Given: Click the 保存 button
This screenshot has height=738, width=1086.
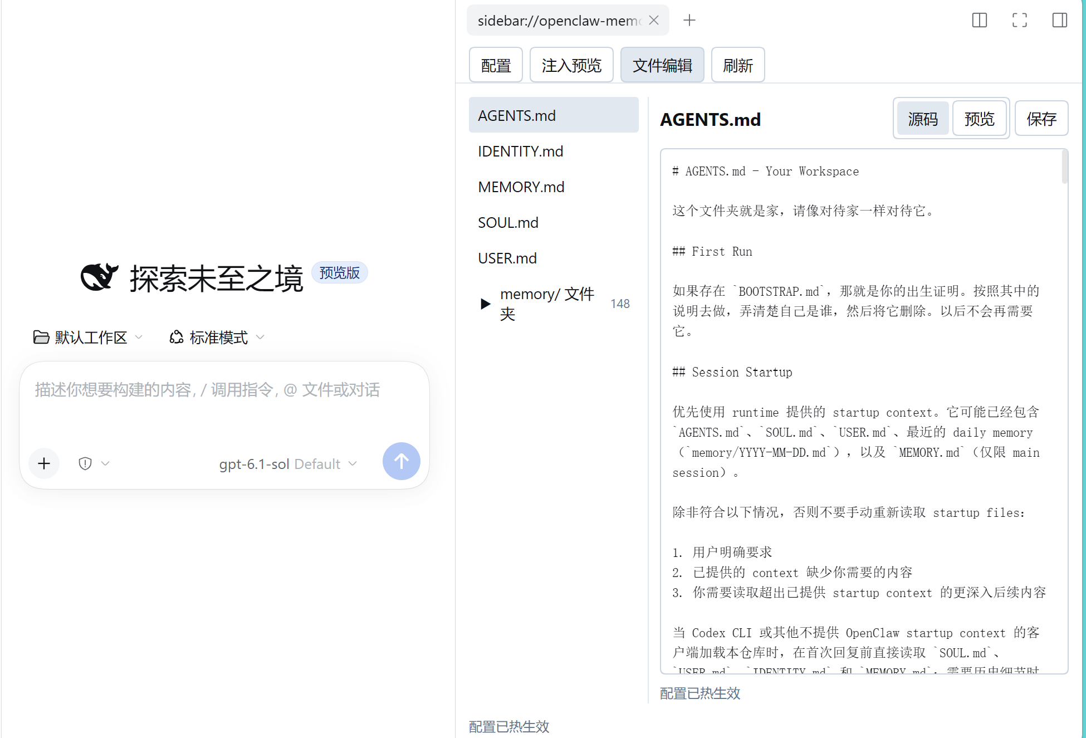Looking at the screenshot, I should pyautogui.click(x=1041, y=119).
